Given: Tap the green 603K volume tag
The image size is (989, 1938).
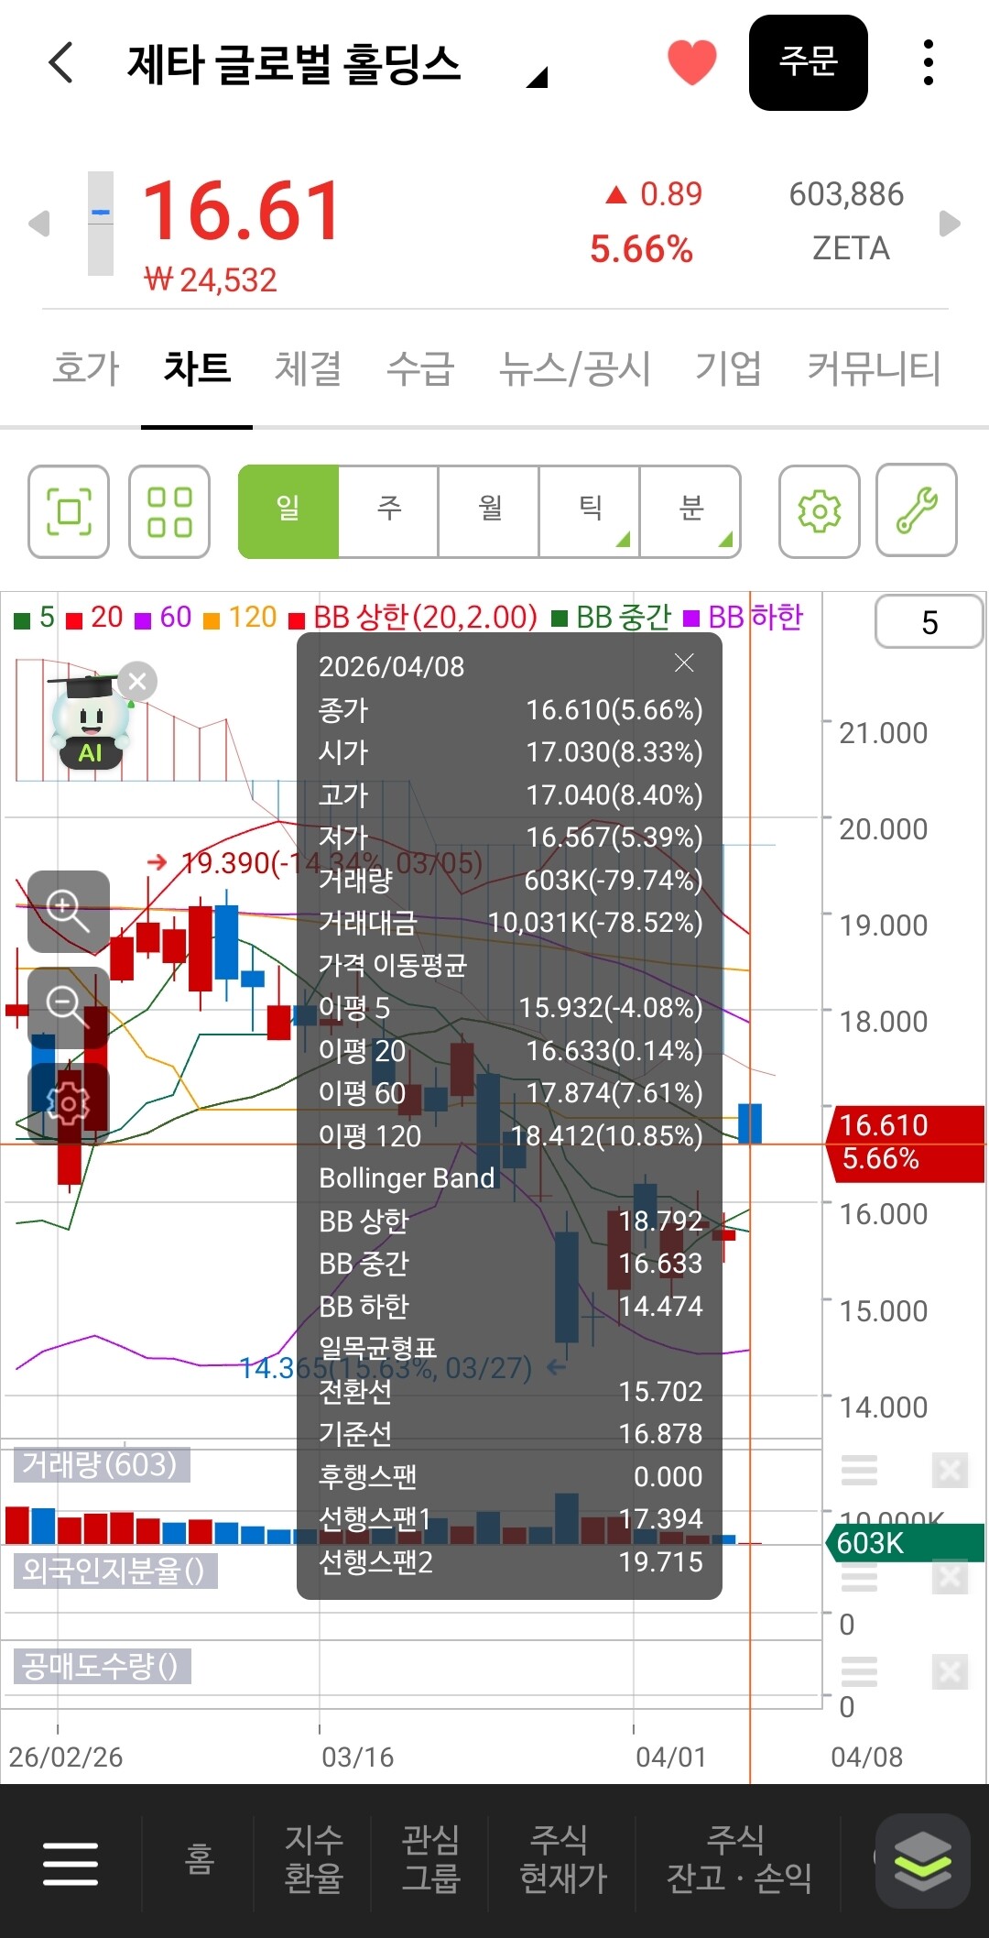Looking at the screenshot, I should pyautogui.click(x=905, y=1543).
